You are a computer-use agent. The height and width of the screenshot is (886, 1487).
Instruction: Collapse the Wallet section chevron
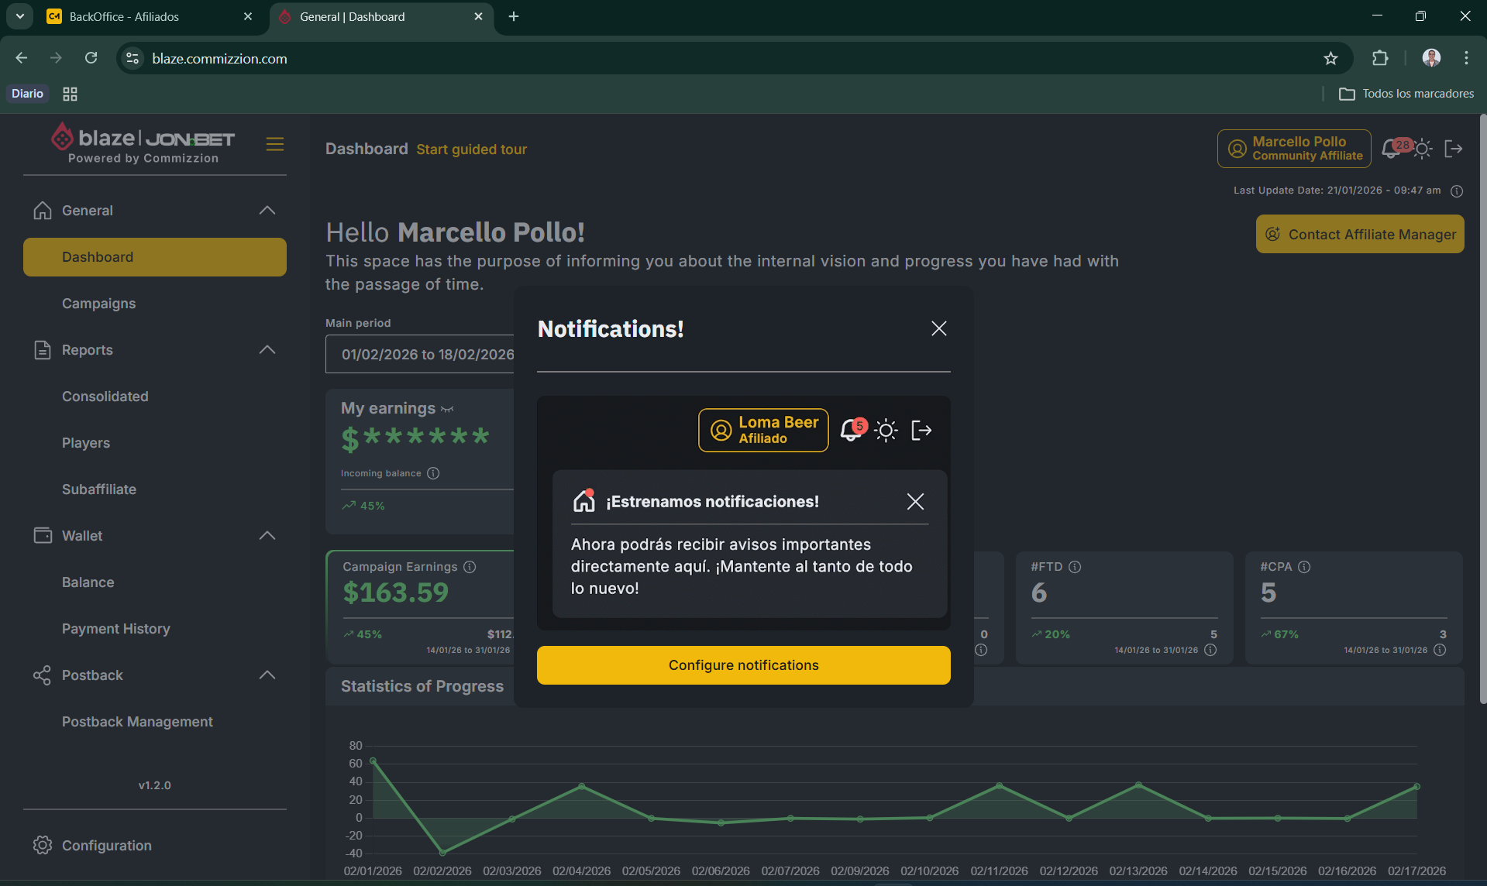(267, 535)
